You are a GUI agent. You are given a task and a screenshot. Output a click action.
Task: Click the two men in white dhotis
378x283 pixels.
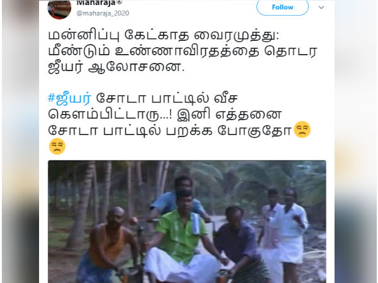[283, 235]
